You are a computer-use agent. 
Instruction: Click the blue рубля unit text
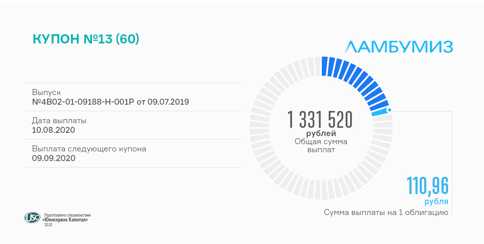[x=436, y=202]
